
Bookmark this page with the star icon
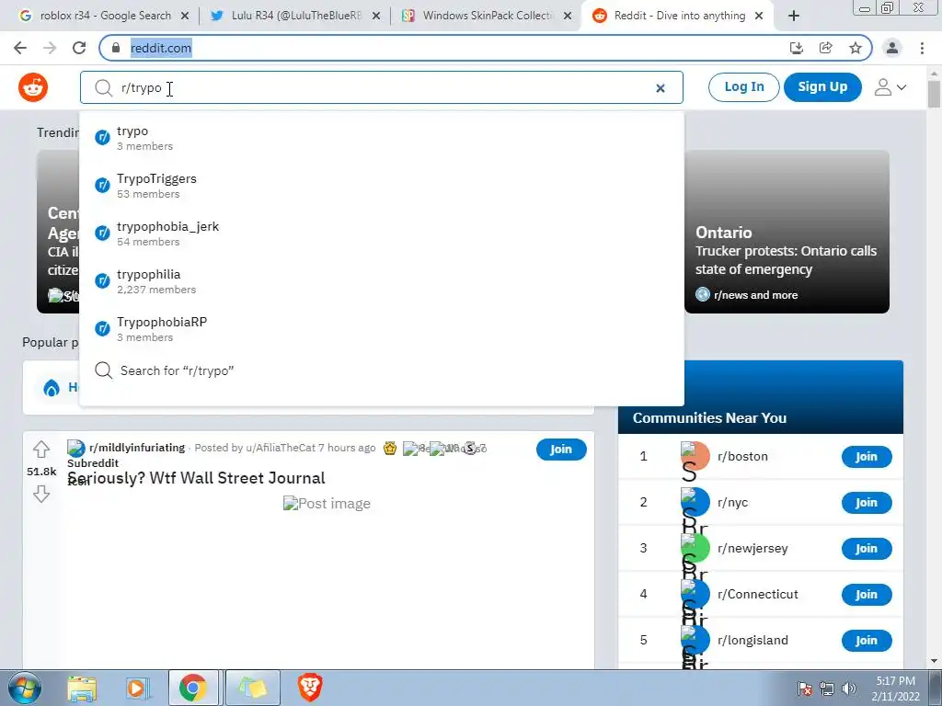pyautogui.click(x=856, y=48)
